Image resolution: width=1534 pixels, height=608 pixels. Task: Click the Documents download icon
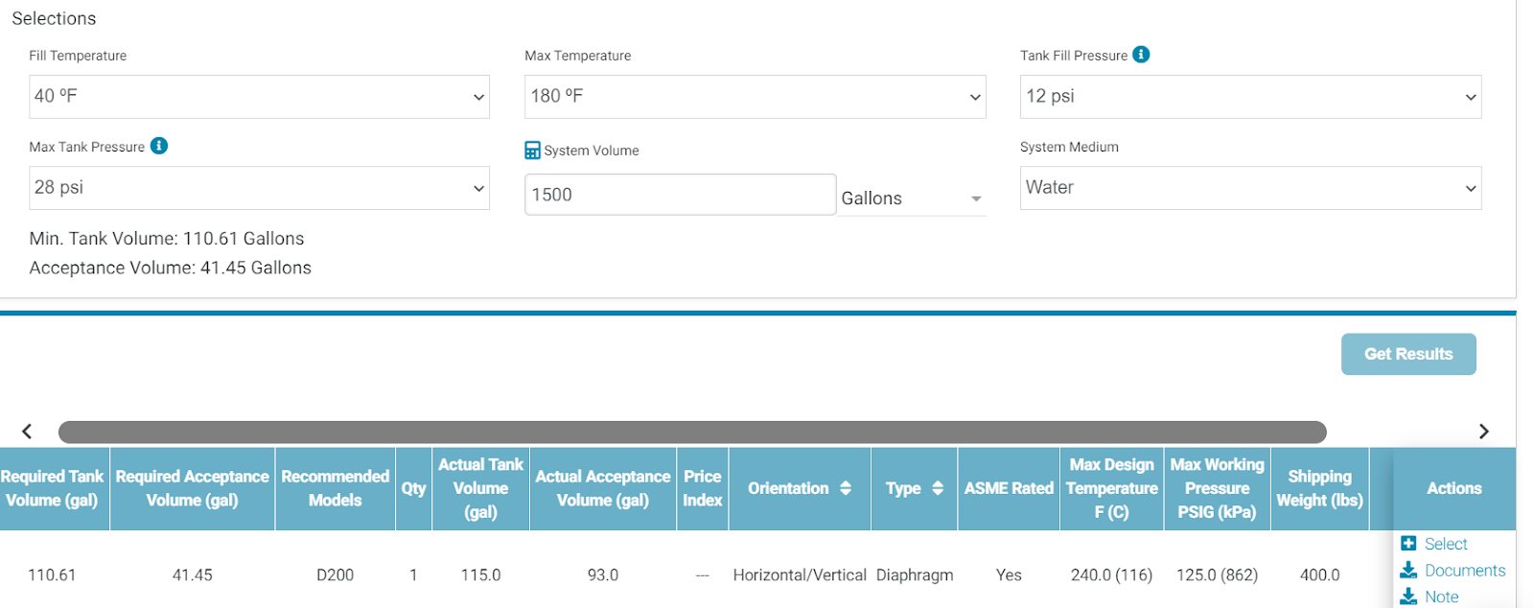click(1408, 571)
